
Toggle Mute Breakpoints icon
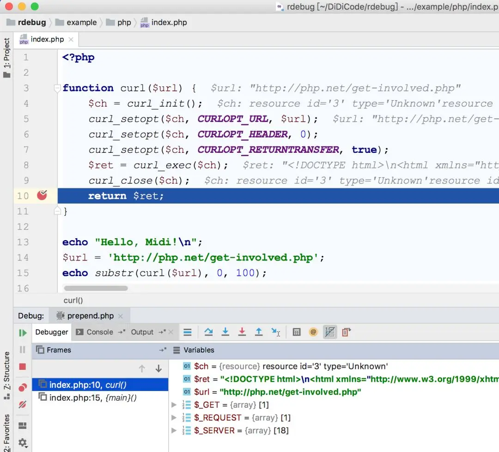(x=22, y=404)
